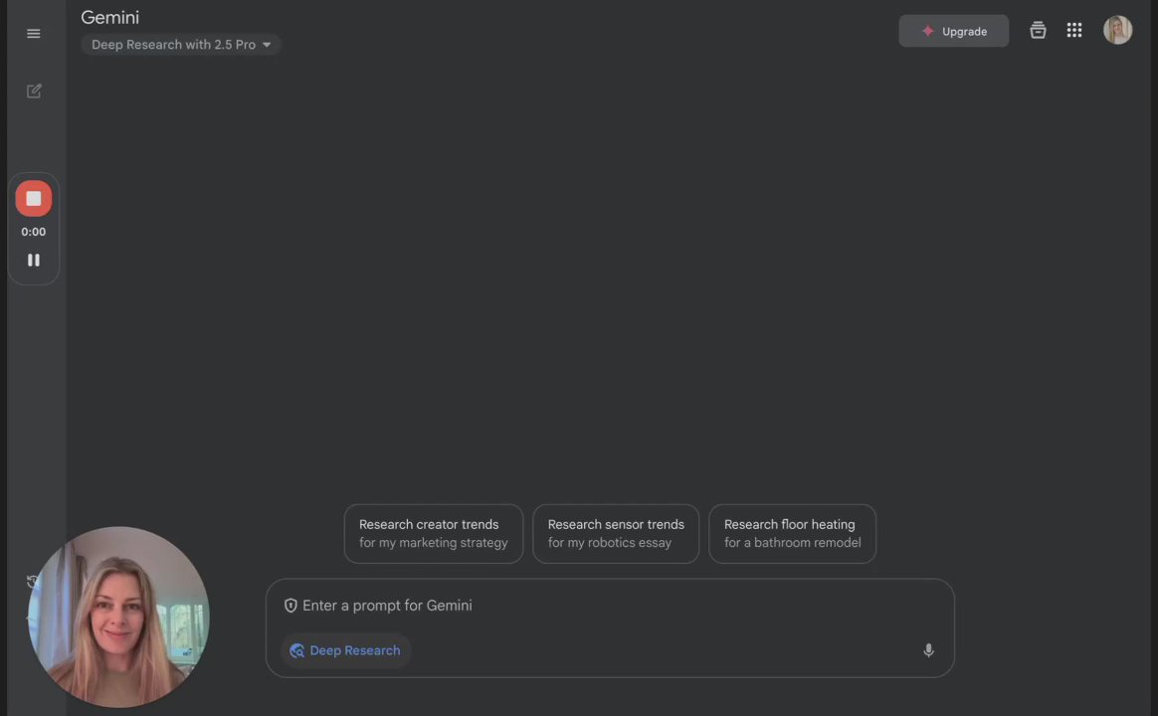Open the activity history icon in sidebar
The height and width of the screenshot is (716, 1158).
tap(33, 582)
